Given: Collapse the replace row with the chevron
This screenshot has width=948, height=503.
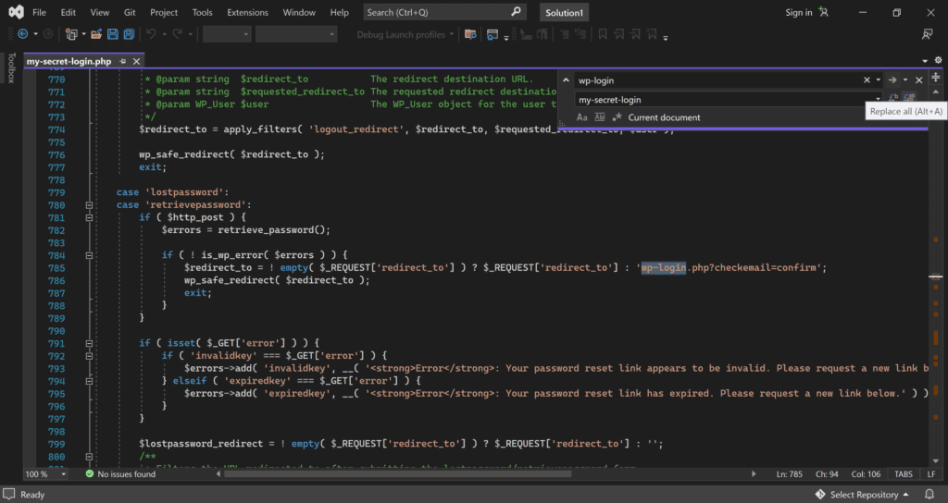Looking at the screenshot, I should tap(566, 80).
